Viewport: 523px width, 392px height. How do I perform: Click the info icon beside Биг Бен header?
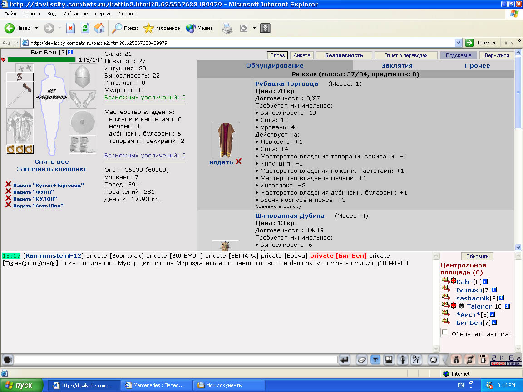pos(70,52)
